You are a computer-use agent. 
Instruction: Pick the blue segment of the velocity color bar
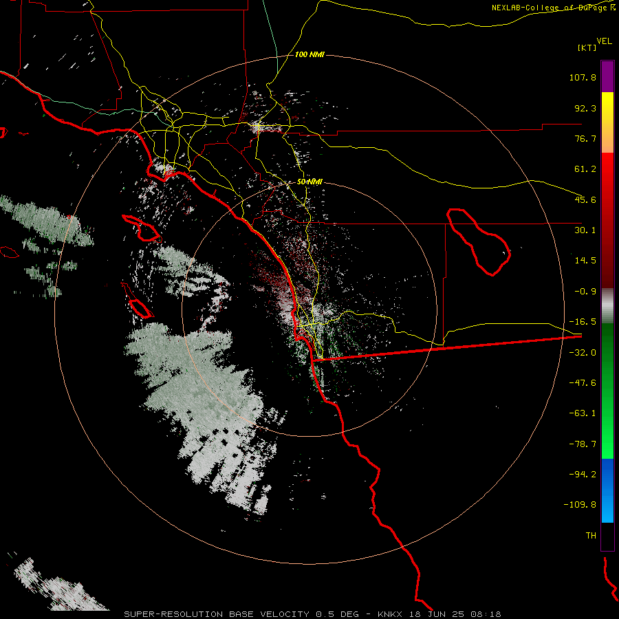click(607, 490)
